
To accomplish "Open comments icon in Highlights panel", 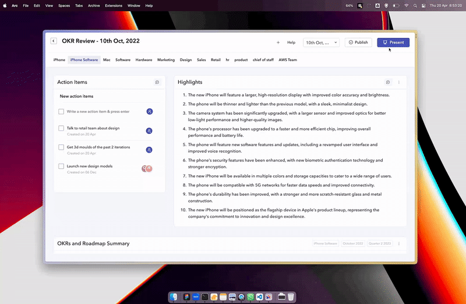I will point(389,82).
